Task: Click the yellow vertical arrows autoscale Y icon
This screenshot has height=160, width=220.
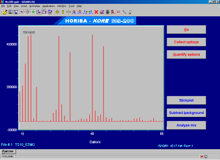Action: point(63,12)
